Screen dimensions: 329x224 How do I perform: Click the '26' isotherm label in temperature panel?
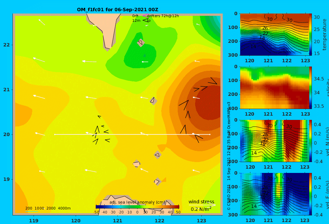coord(265,28)
